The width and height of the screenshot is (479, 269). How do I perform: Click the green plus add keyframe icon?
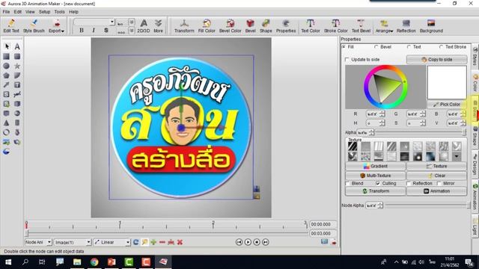point(153,242)
